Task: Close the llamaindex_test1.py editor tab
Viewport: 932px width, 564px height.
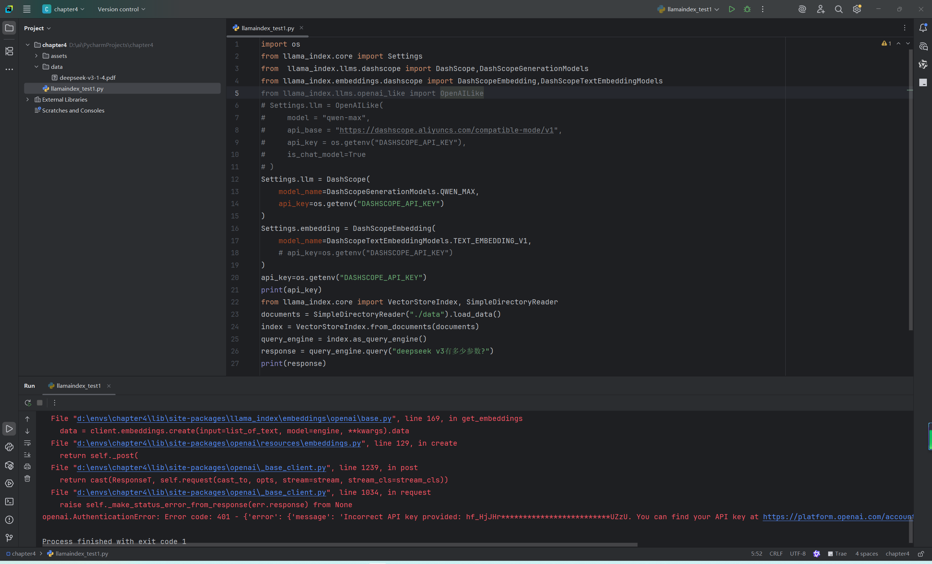Action: [x=301, y=28]
